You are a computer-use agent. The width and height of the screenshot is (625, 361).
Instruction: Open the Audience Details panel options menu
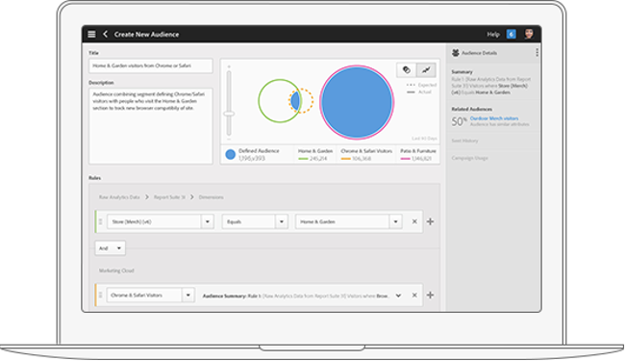pos(537,53)
